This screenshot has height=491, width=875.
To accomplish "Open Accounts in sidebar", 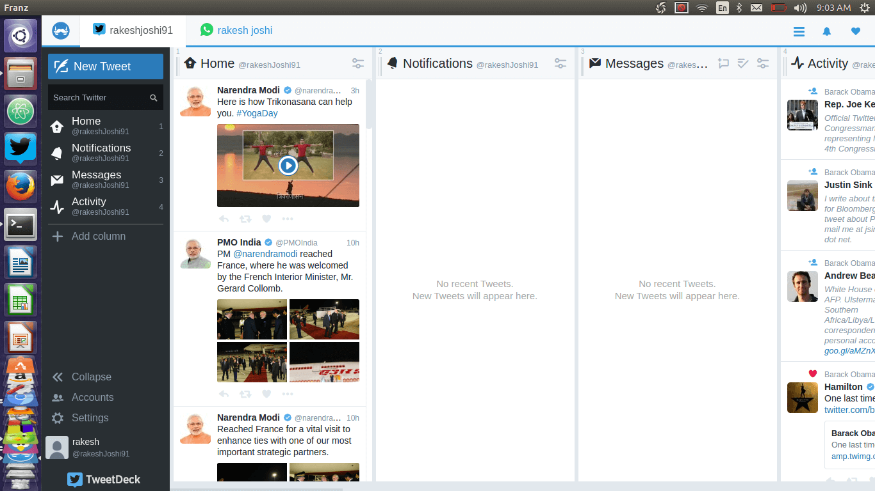I will coord(83,397).
